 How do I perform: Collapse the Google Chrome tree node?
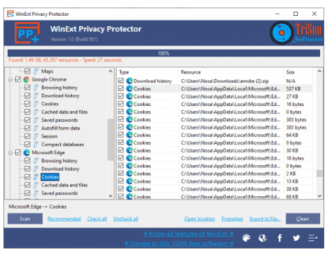pos(10,80)
